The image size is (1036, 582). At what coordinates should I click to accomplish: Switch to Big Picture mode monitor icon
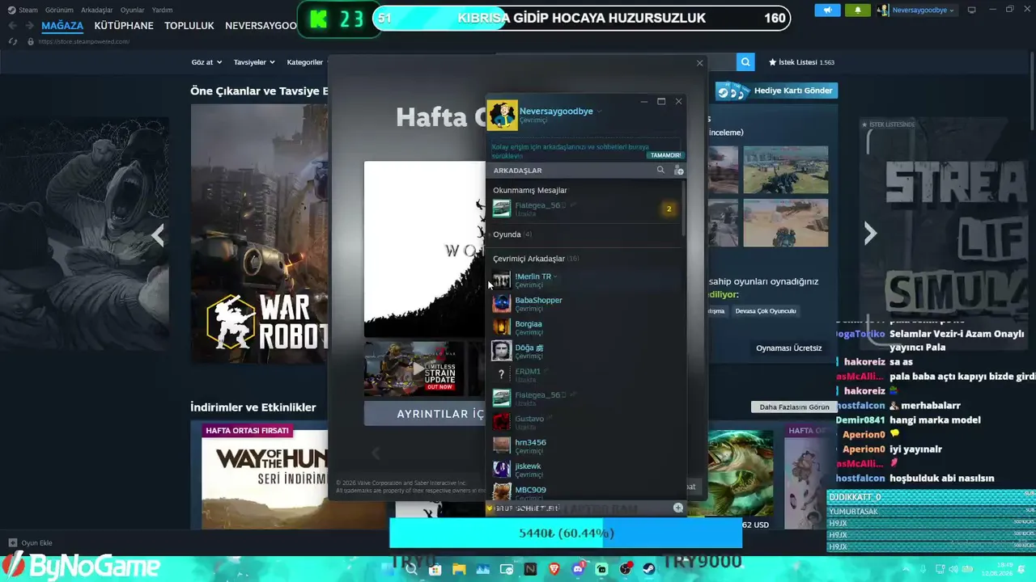point(972,10)
